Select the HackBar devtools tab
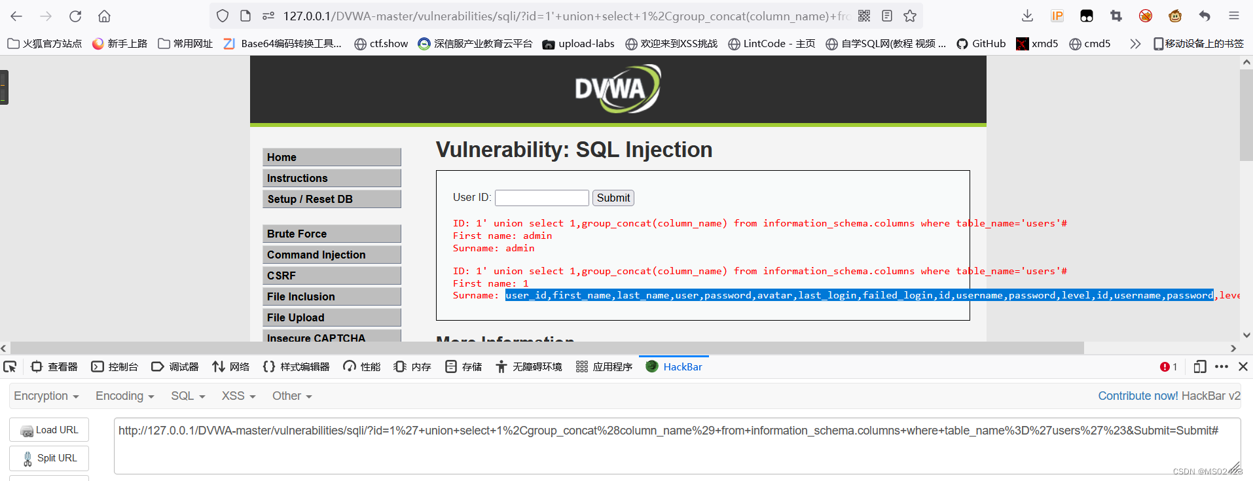The height and width of the screenshot is (481, 1253). tap(674, 366)
